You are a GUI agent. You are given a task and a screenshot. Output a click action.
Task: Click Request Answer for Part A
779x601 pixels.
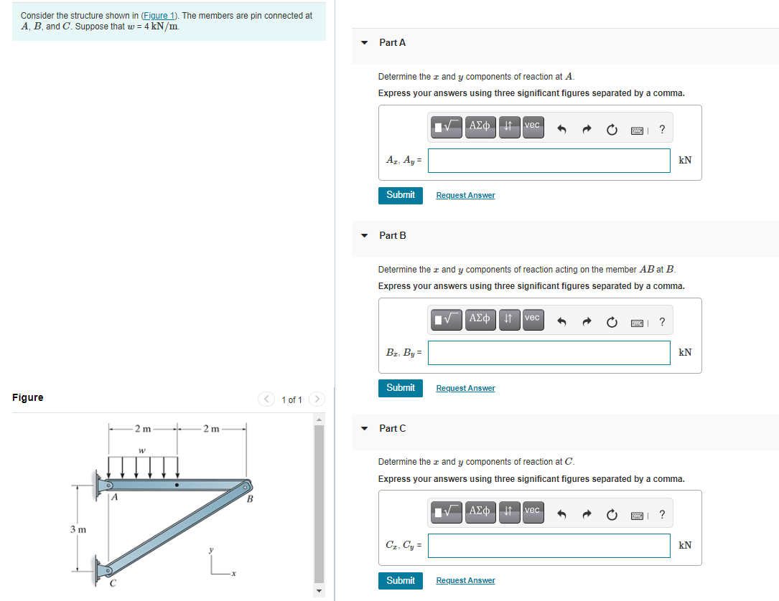[x=465, y=195]
